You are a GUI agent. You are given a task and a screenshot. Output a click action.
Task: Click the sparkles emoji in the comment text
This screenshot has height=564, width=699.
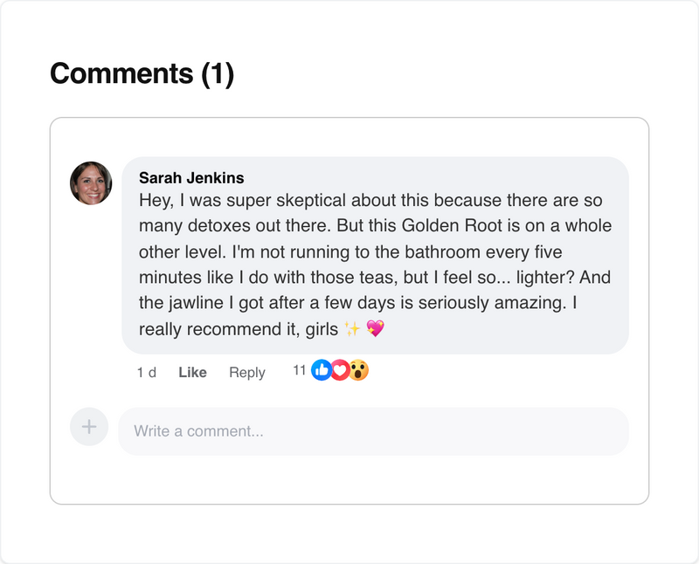click(351, 330)
